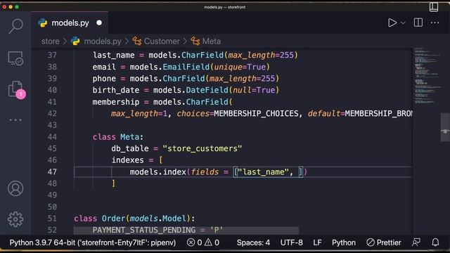
Task: Click the minimap code overview
Action: (427, 76)
